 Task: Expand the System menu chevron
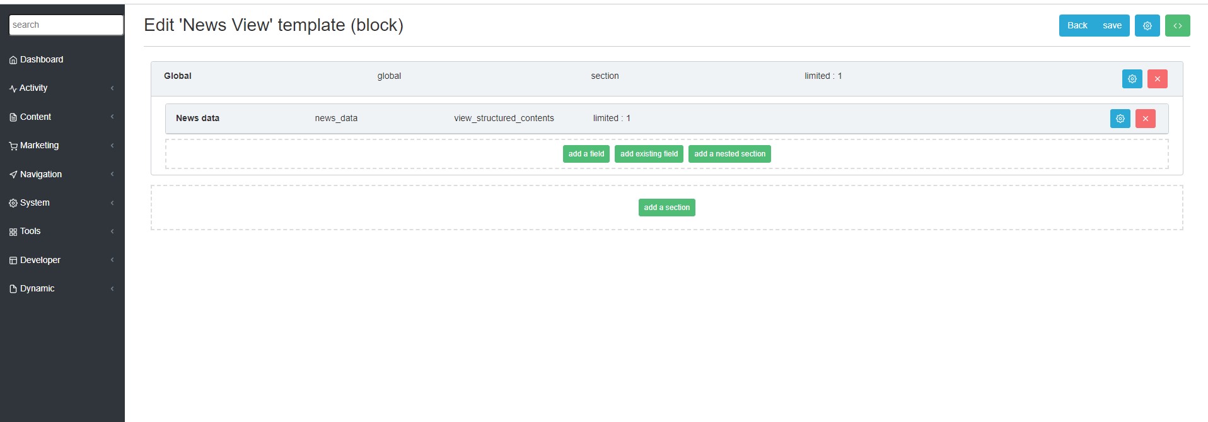point(112,203)
